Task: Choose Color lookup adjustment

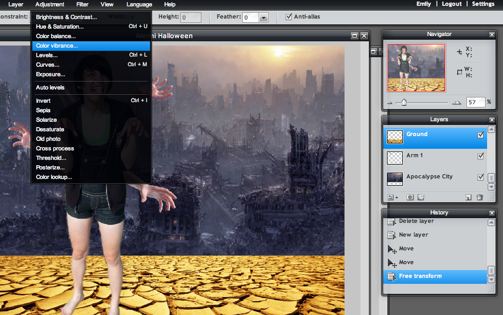Action: (91, 177)
